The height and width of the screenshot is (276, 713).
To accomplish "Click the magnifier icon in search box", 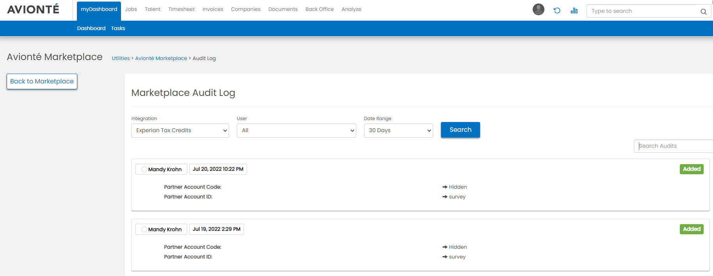I will (703, 11).
